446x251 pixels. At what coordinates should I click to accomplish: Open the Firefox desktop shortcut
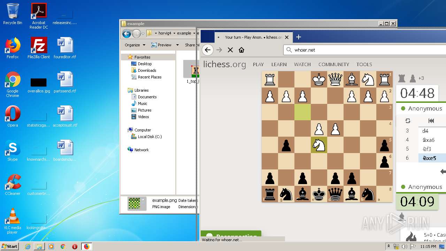pos(13,48)
